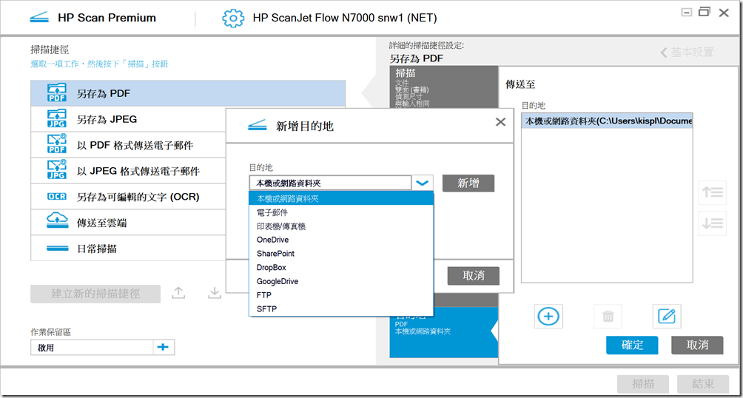
Task: Open the 目的地 PDF section tab
Action: point(444,332)
